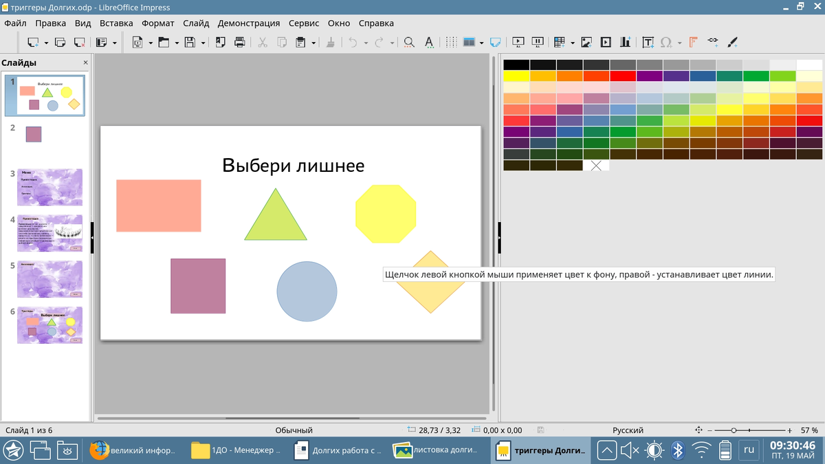Open the Display Views dropdown arrow
The image size is (825, 464).
[x=482, y=43]
